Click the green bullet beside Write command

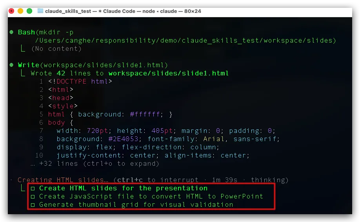(12, 65)
